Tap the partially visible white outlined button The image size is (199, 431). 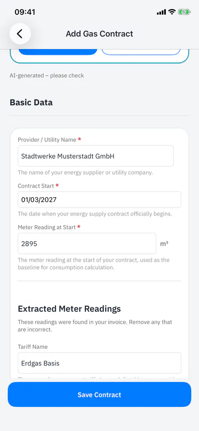141,52
